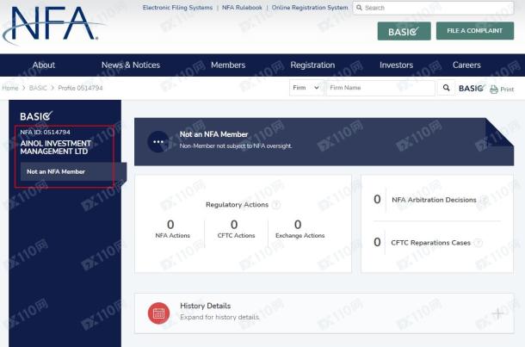
Task: Click the top Search input field
Action: click(x=433, y=8)
